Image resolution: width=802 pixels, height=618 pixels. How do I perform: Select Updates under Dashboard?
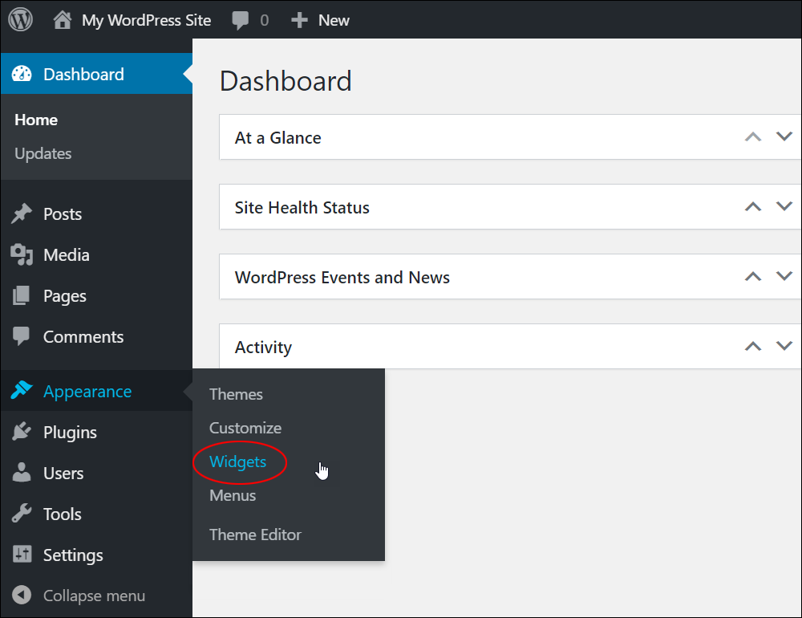(43, 153)
